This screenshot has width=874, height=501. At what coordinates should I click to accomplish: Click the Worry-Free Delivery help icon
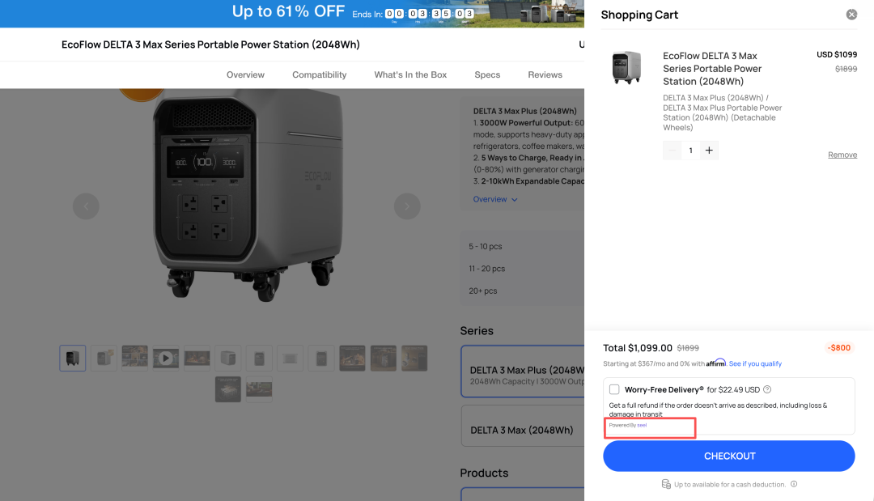[x=767, y=389]
